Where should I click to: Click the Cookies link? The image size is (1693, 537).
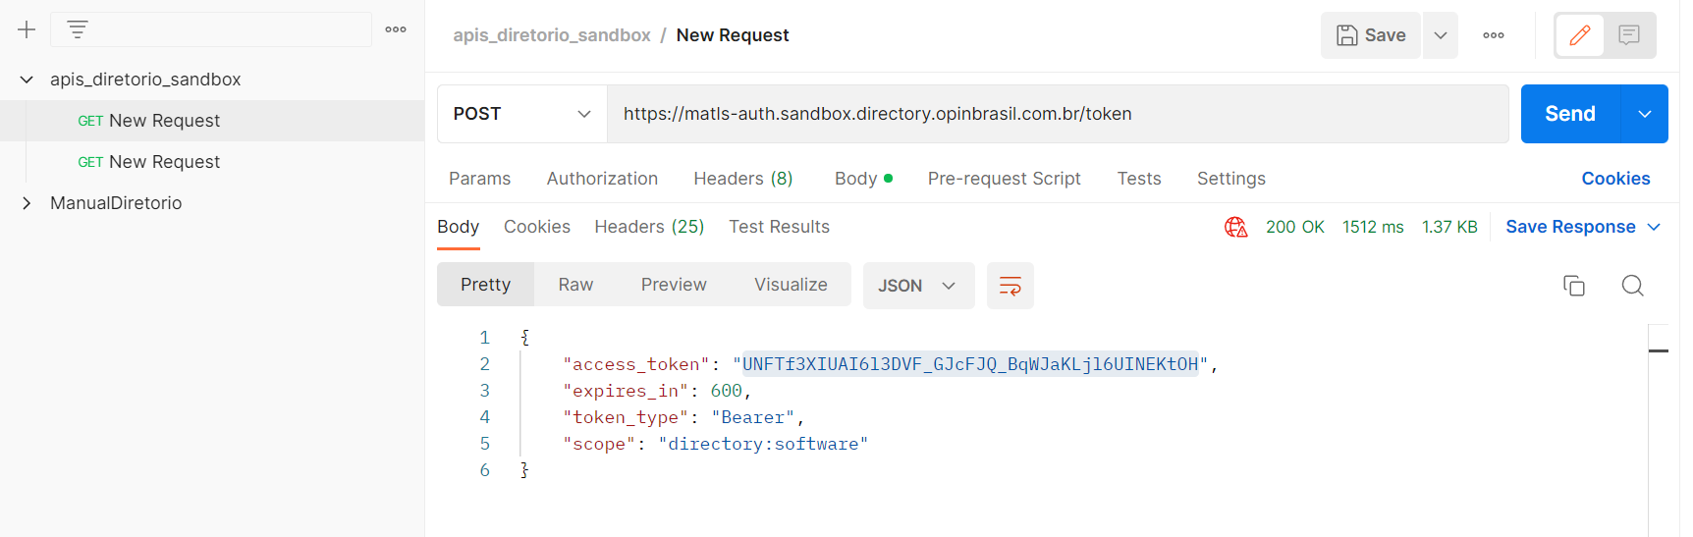pyautogui.click(x=1615, y=179)
